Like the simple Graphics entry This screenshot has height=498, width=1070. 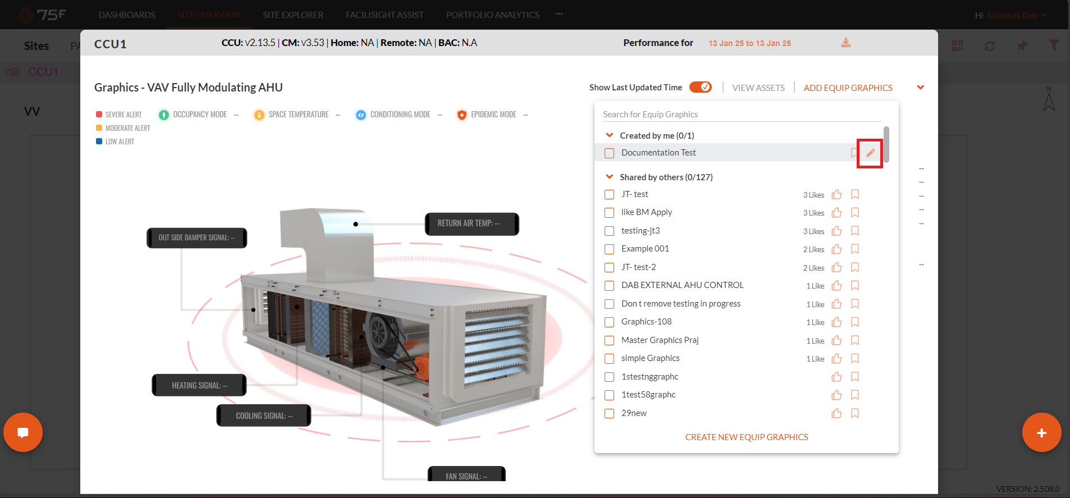pos(836,359)
